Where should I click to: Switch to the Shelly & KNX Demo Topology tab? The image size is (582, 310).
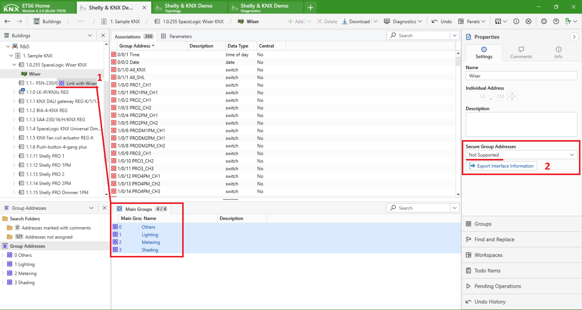pos(188,8)
